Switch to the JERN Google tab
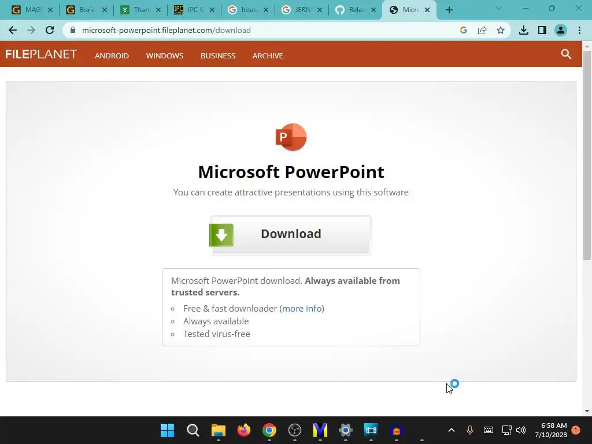This screenshot has height=444, width=592. coord(301,10)
